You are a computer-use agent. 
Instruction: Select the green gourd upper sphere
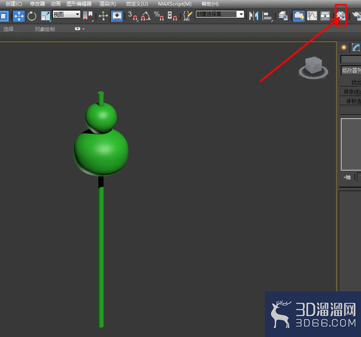[101, 117]
